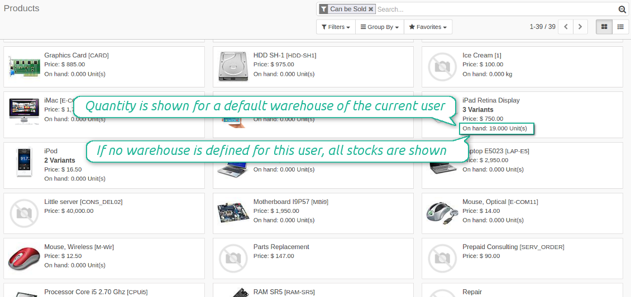Open Prepaid Consulting [SERV_ORDER] title

[x=513, y=247]
